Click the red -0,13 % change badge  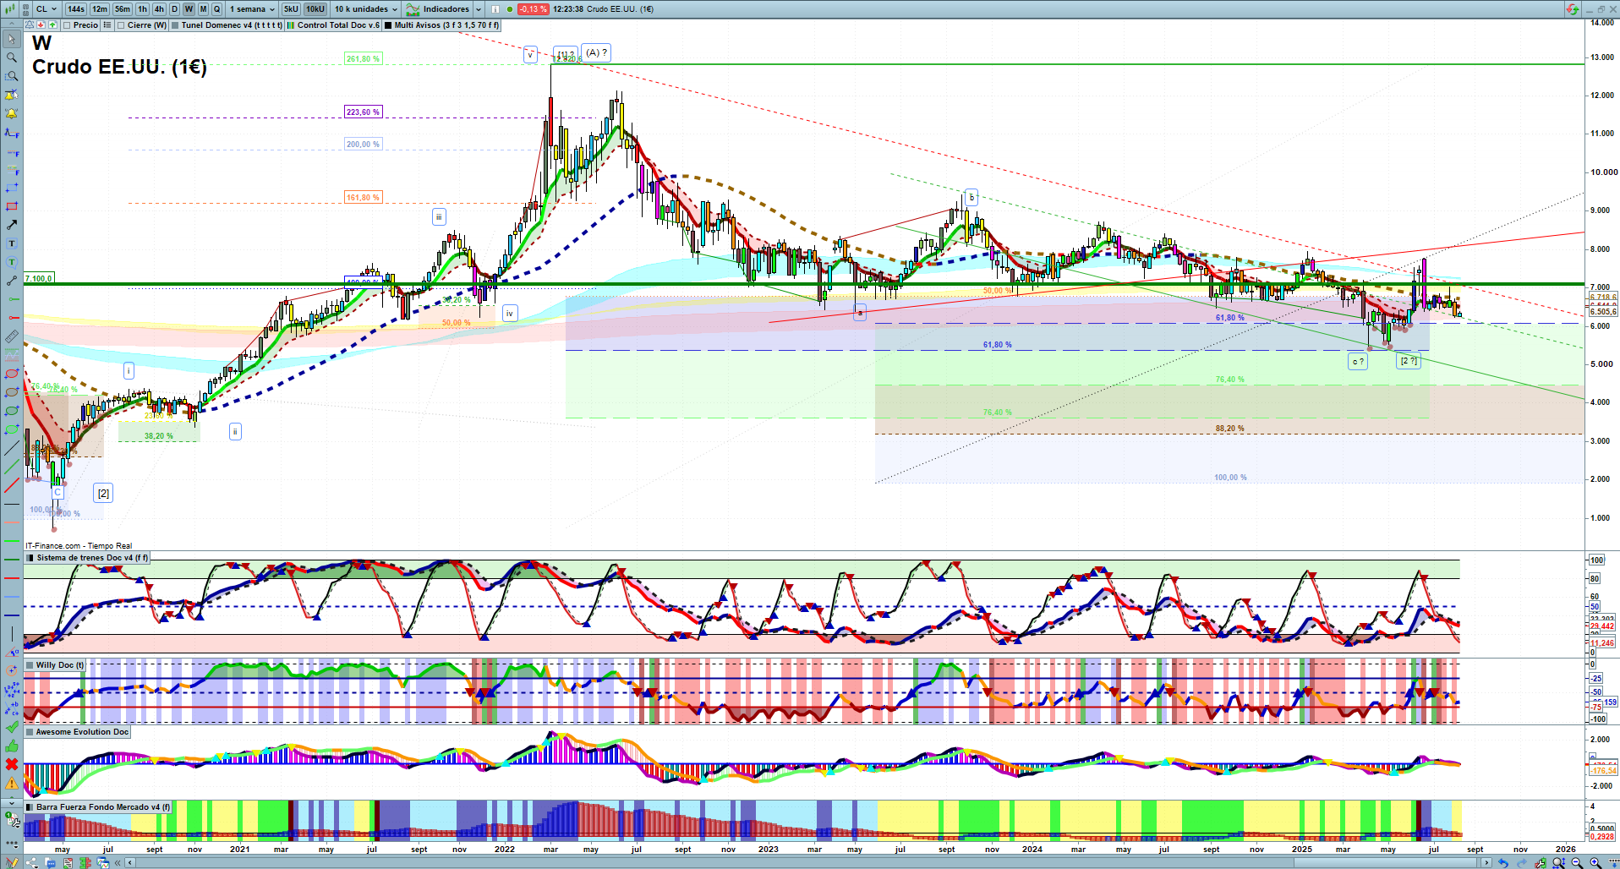tap(533, 9)
